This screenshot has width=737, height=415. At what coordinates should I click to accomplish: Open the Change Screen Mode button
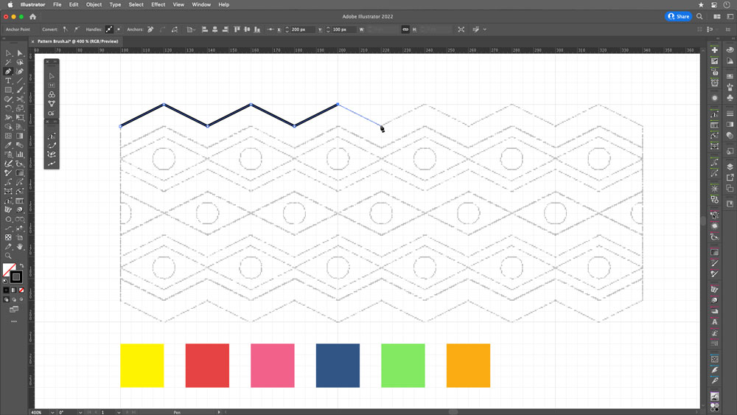[13, 310]
